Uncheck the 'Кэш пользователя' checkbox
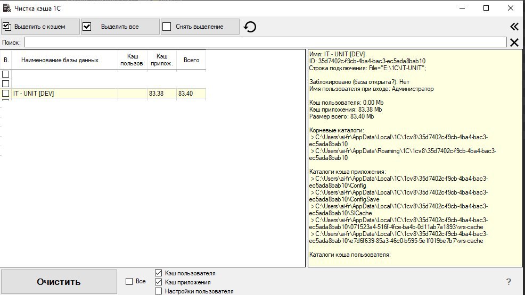The width and height of the screenshot is (525, 295). [158, 273]
